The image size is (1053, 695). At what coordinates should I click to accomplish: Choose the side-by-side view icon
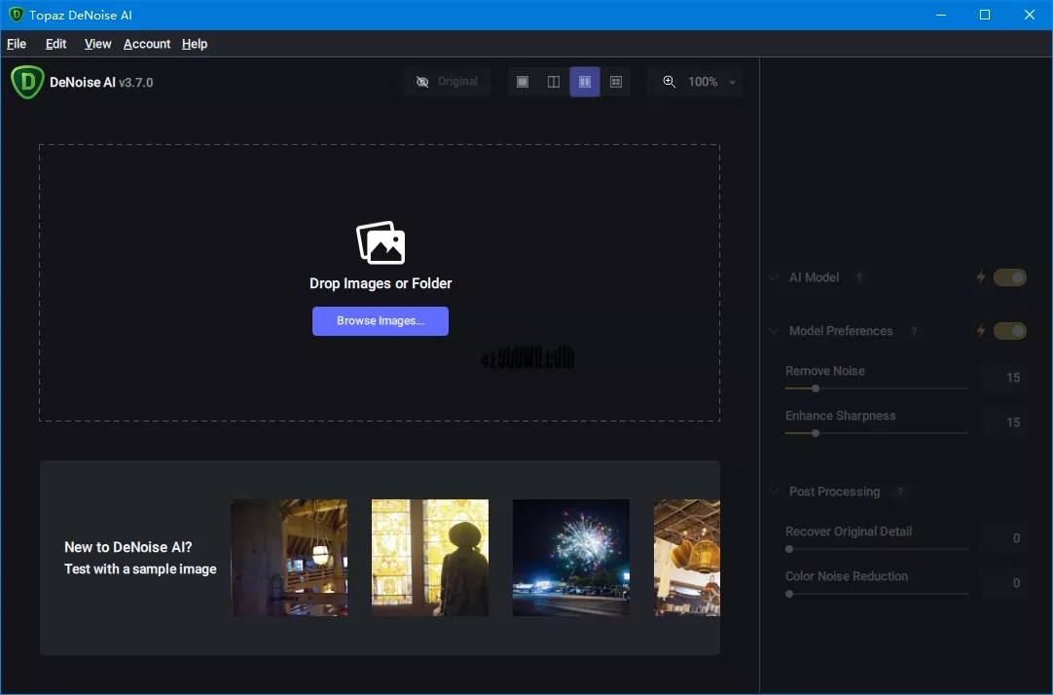coord(585,82)
